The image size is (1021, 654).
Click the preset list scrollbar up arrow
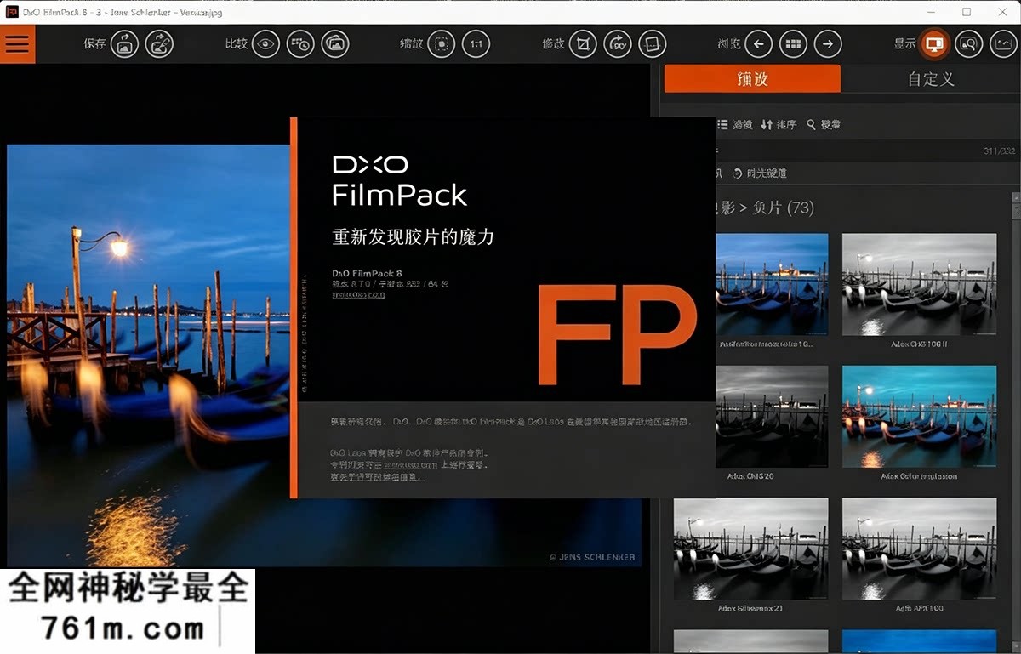pyautogui.click(x=1016, y=197)
